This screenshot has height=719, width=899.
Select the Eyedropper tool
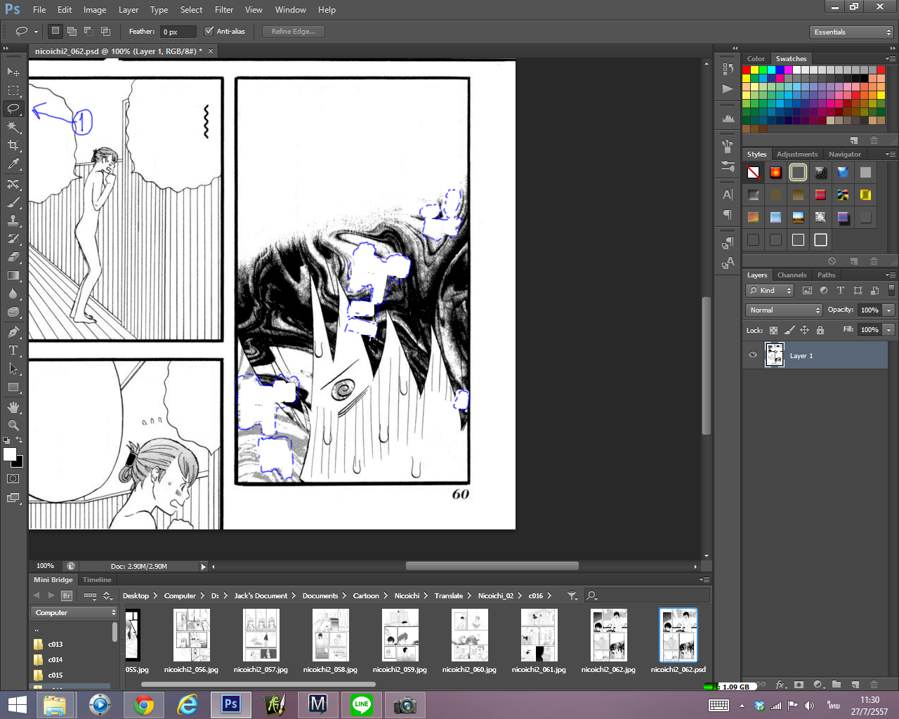13,164
